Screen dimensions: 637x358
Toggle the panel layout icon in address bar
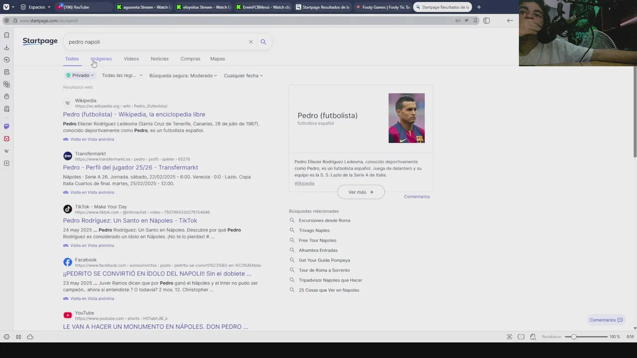click(x=487, y=20)
